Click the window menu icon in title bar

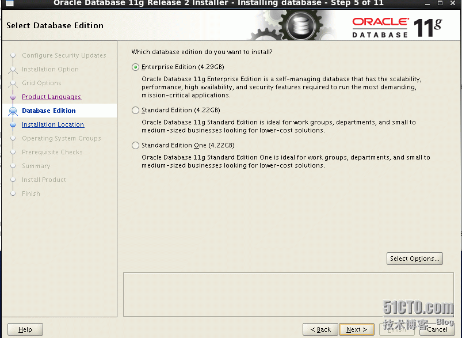10,3
